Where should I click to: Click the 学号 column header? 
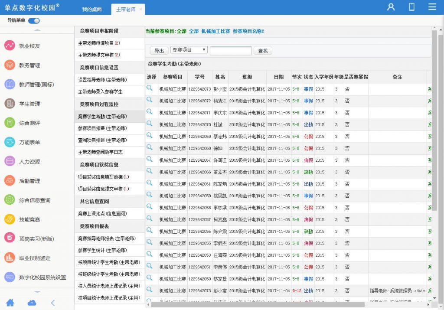(x=199, y=77)
